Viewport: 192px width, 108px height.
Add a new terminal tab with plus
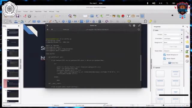(48, 29)
